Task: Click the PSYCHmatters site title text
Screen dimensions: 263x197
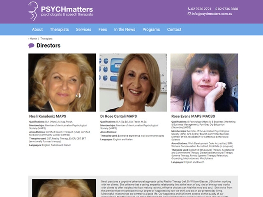Action: click(67, 9)
